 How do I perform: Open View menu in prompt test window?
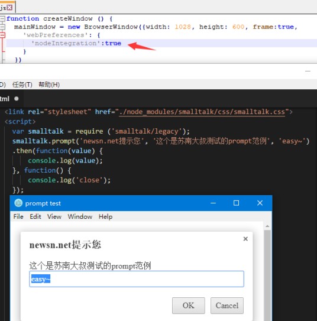[54, 216]
